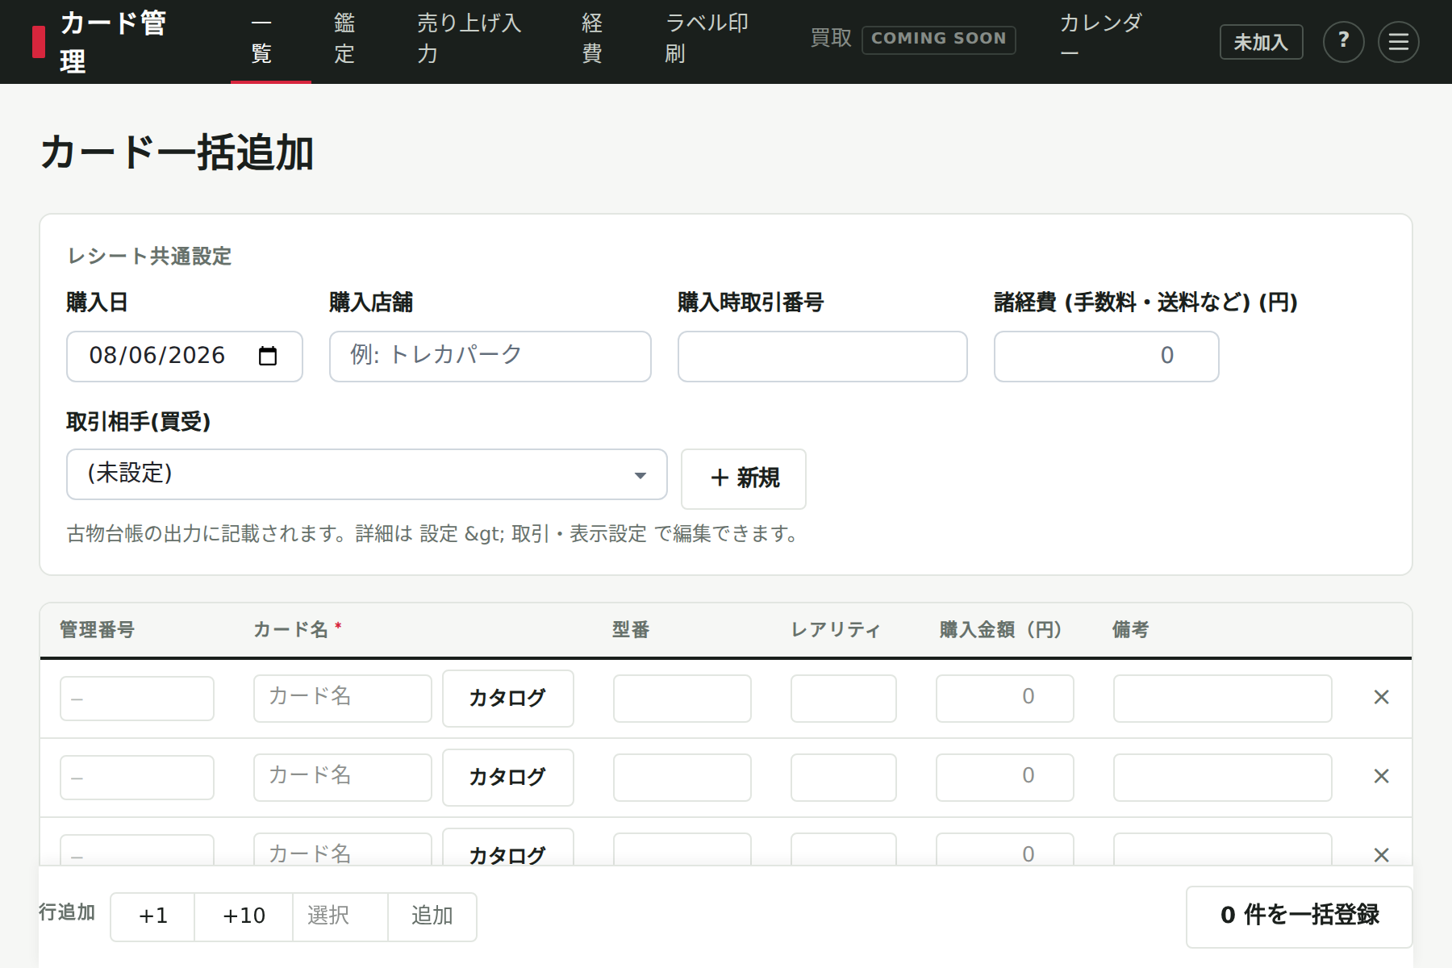Image resolution: width=1452 pixels, height=968 pixels.
Task: Click first row レアリティ field
Action: (844, 699)
